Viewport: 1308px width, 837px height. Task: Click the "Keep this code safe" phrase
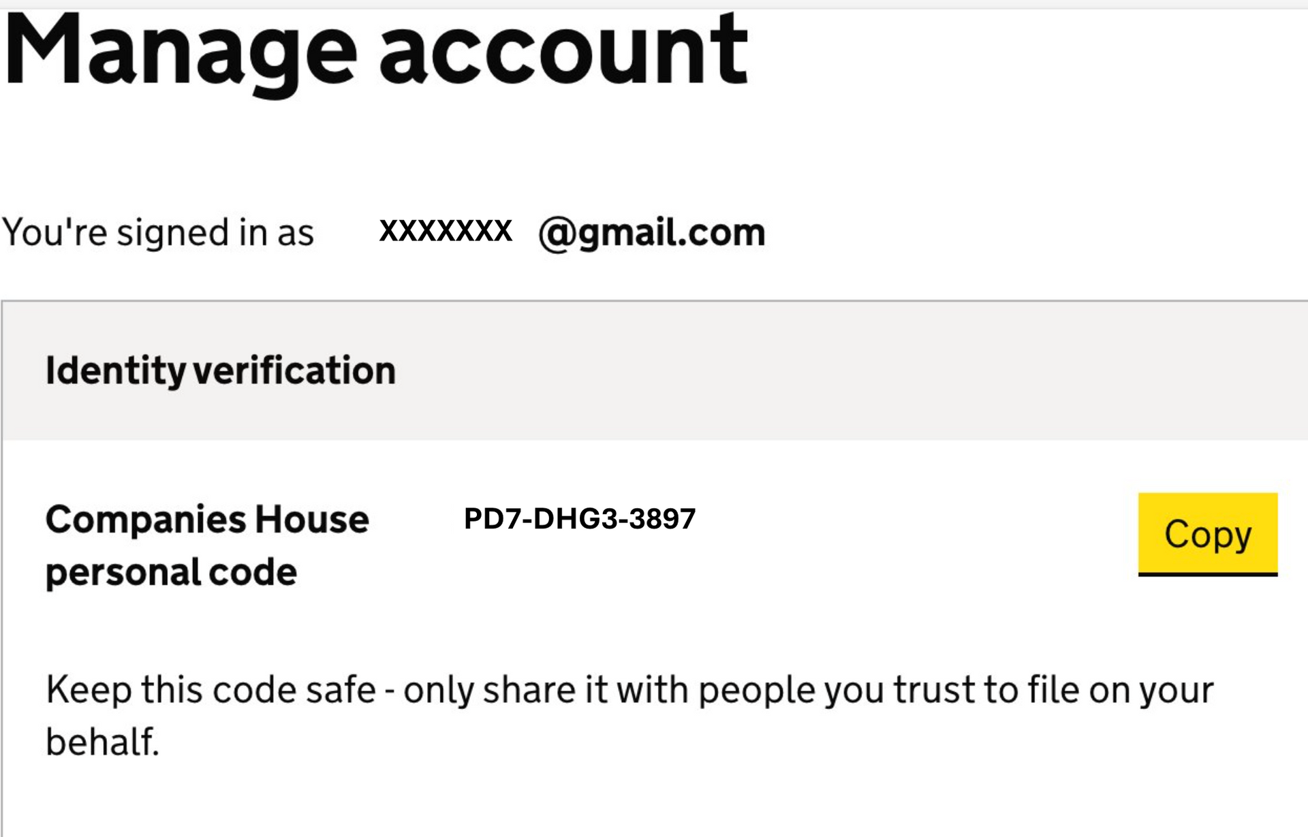click(211, 690)
